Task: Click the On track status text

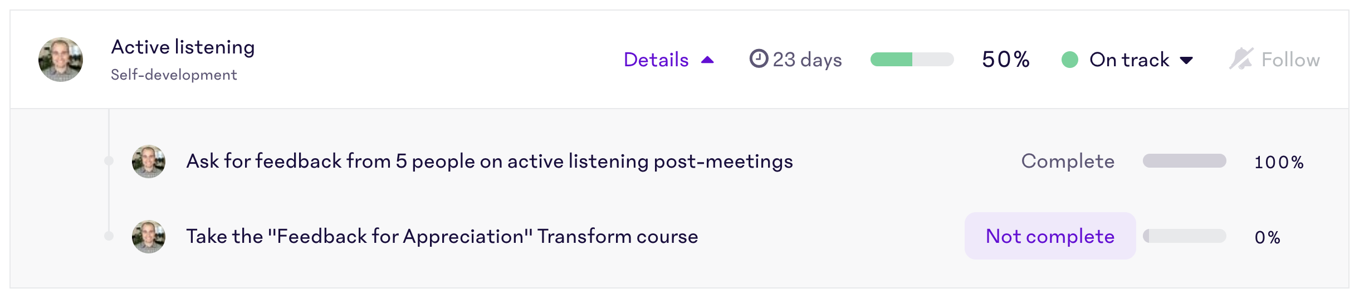Action: tap(1129, 60)
